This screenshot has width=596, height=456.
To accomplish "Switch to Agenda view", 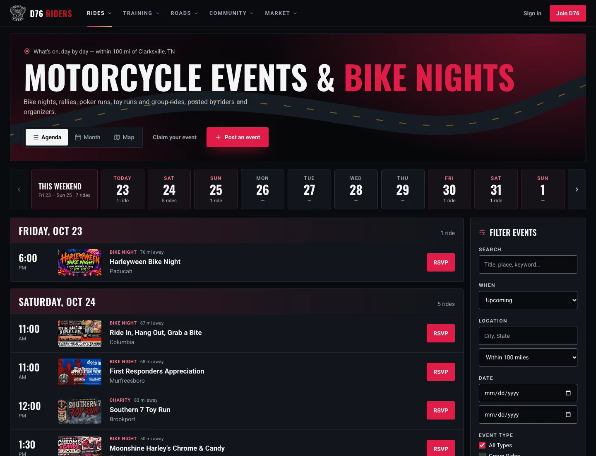I will (x=47, y=137).
